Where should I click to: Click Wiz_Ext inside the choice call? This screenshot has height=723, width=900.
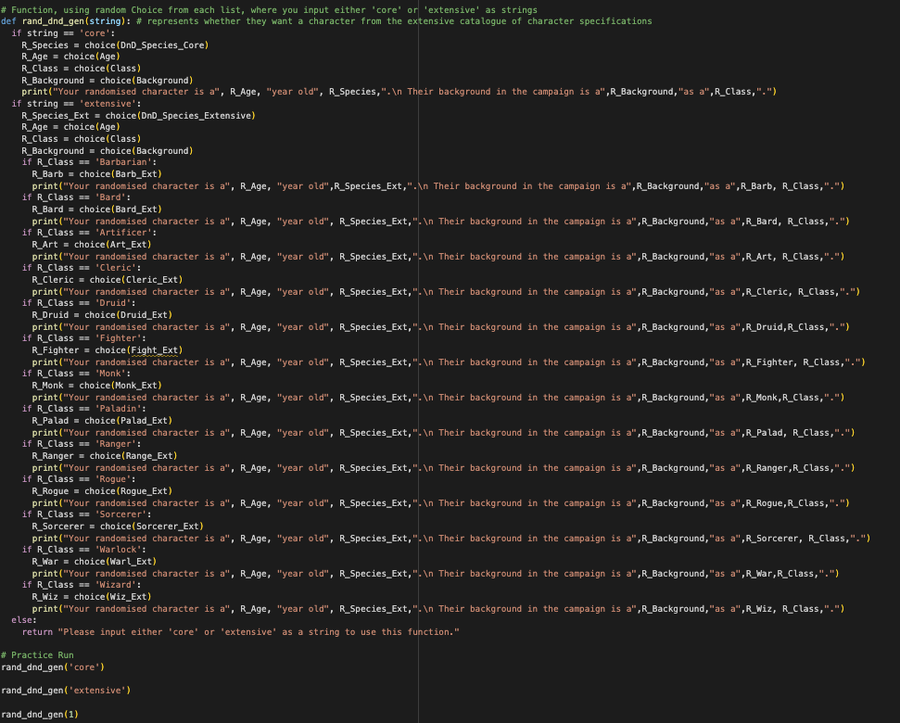(128, 597)
